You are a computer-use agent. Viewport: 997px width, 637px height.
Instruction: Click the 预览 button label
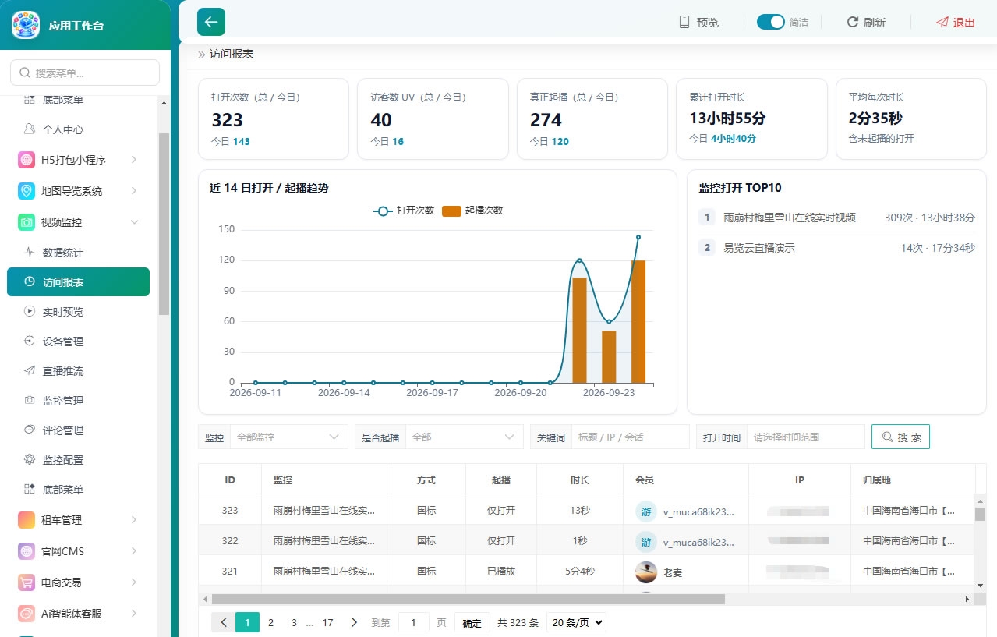coord(708,22)
